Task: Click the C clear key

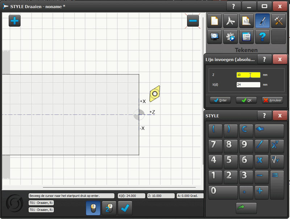Action: [x=246, y=131]
